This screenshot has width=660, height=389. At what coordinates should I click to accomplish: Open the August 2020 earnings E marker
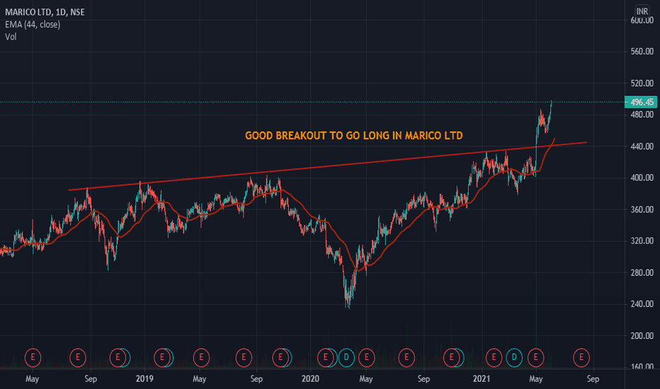406,358
